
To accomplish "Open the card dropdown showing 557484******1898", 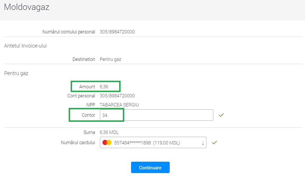I will (153, 143).
